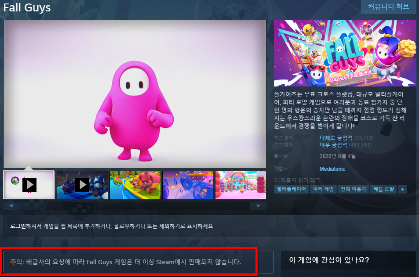Image resolution: width=419 pixels, height=277 pixels.
Task: Open developer Mediatonic link
Action: (x=332, y=169)
